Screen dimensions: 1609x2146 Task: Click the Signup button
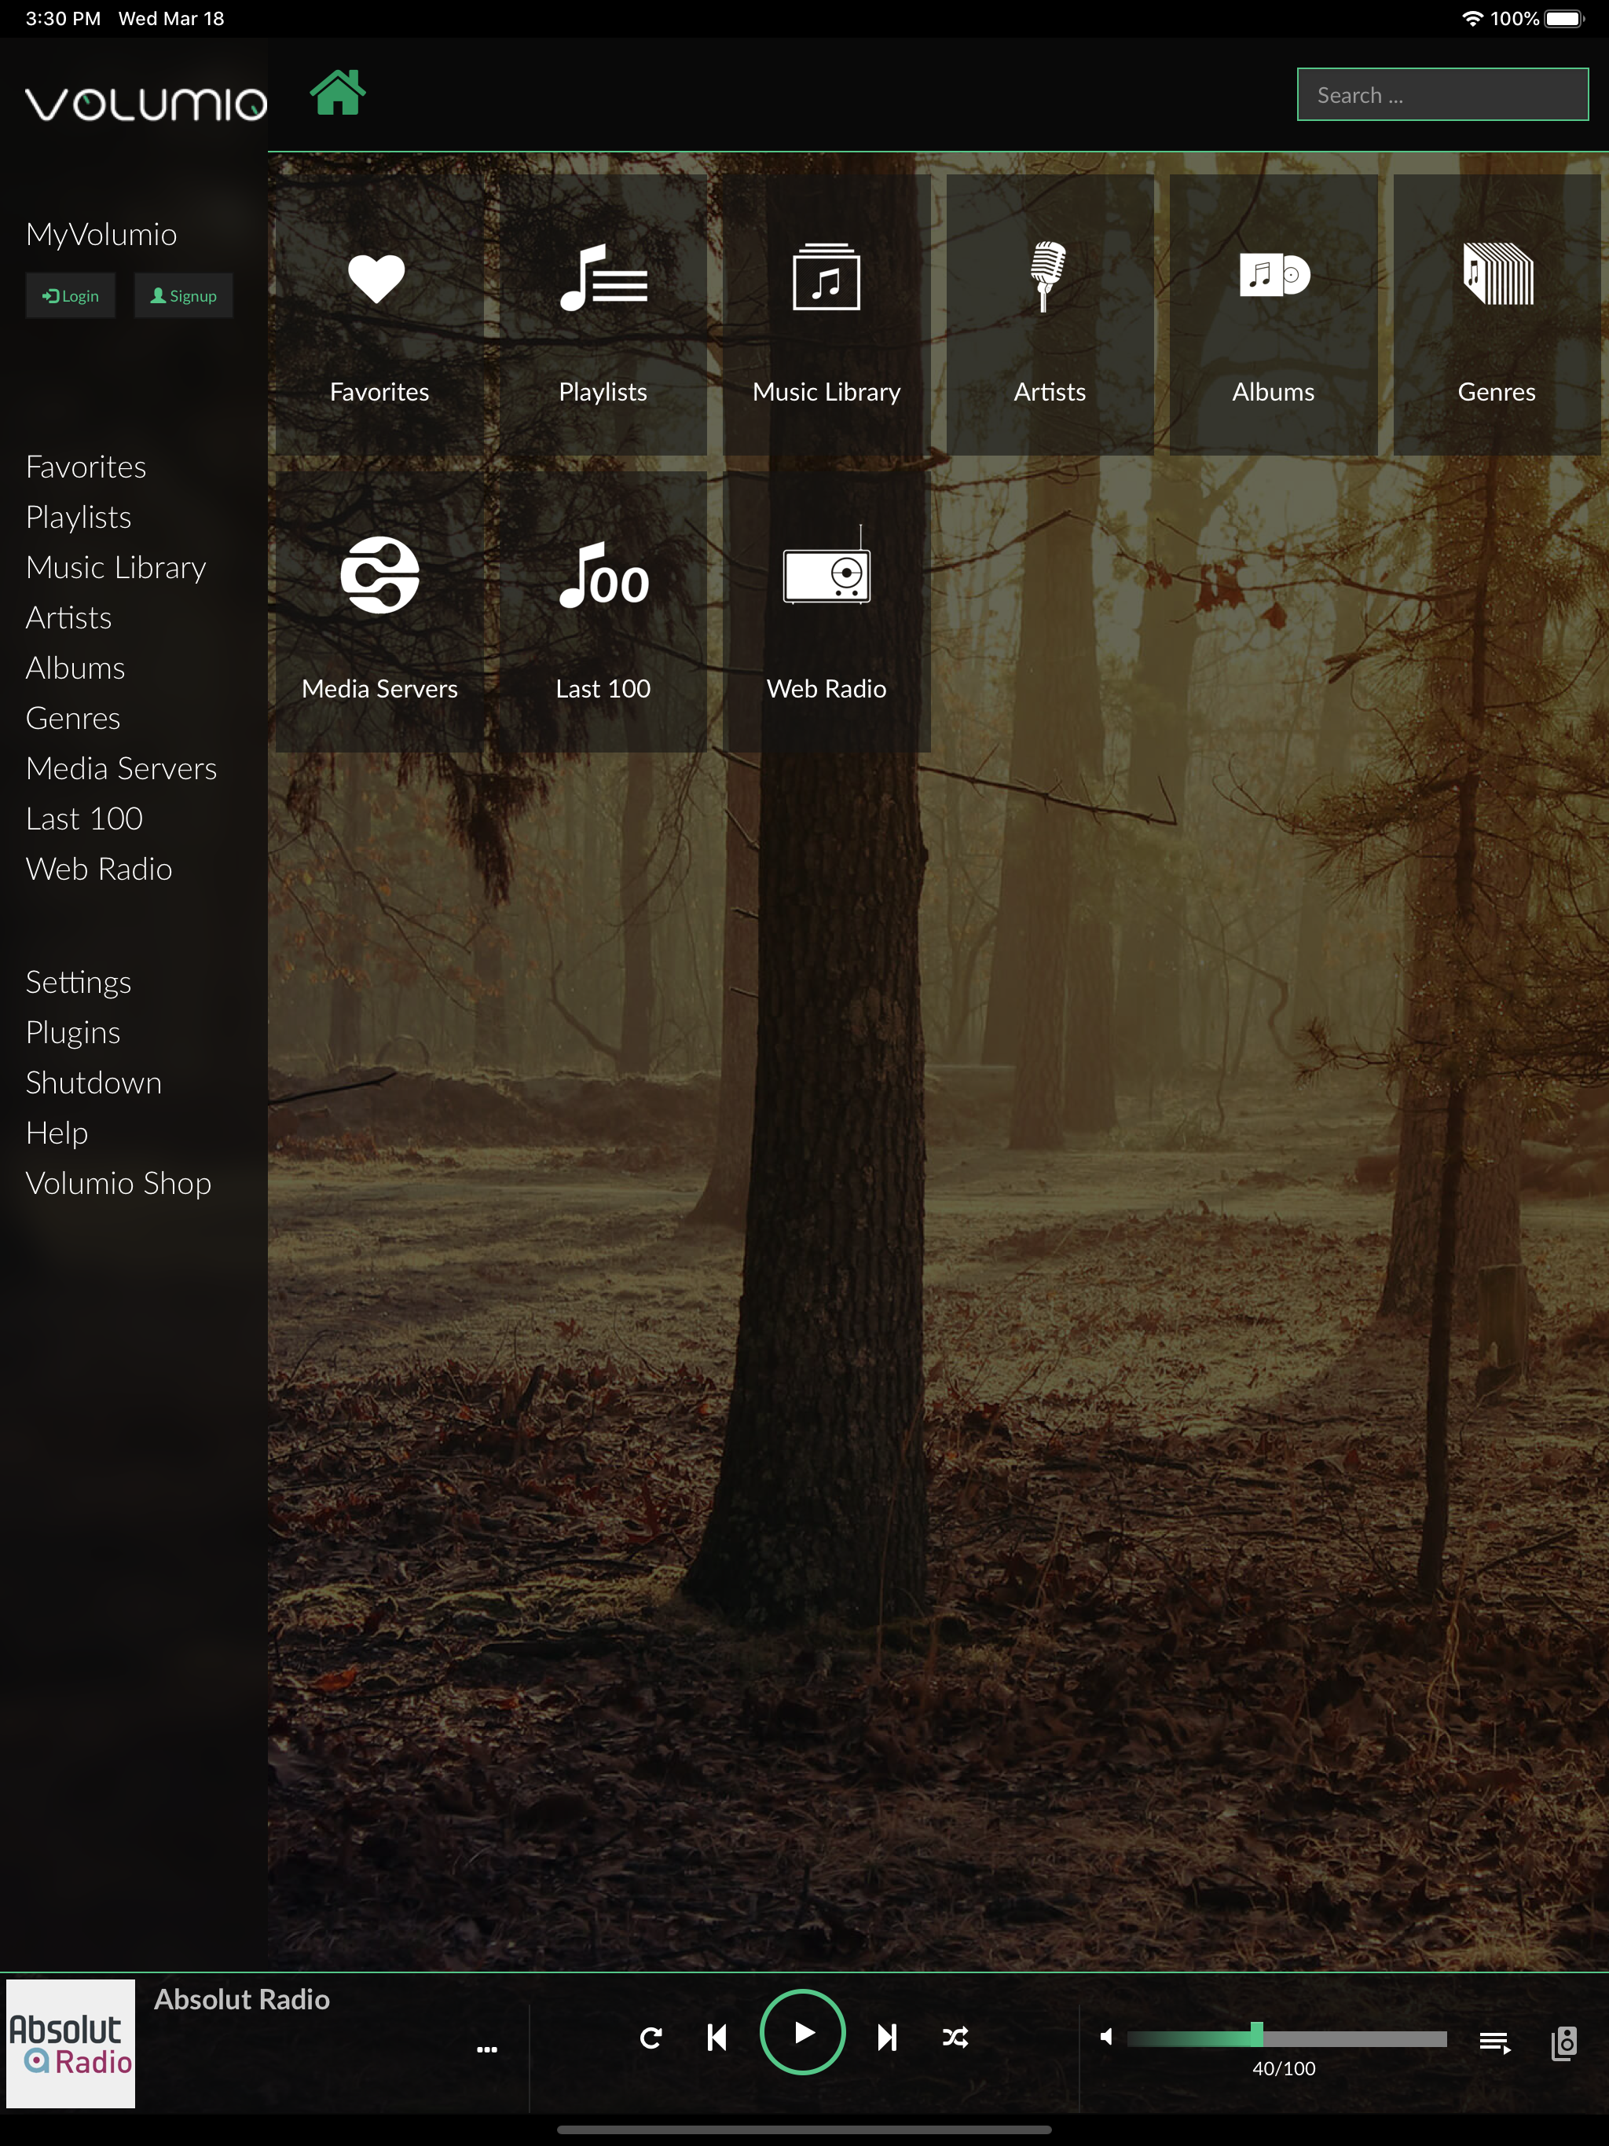183,296
